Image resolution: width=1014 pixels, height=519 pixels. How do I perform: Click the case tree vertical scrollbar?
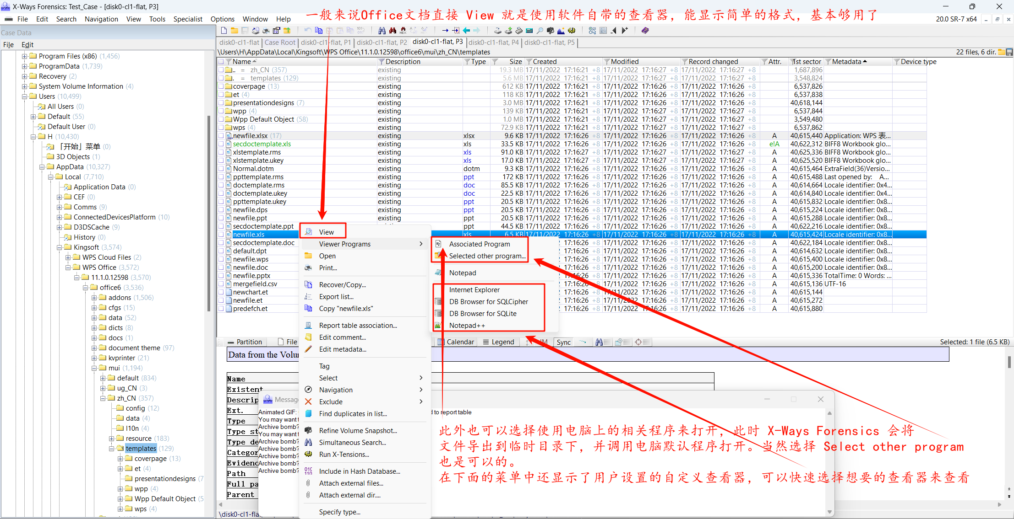click(209, 213)
